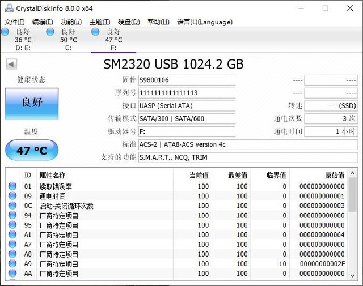
Task: Select the F: disk status orb
Action: click(95, 32)
